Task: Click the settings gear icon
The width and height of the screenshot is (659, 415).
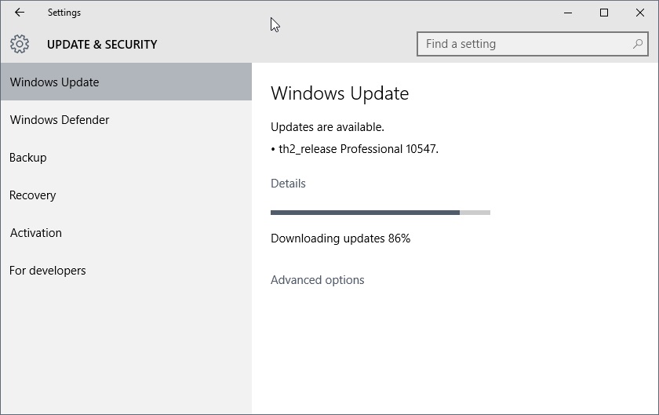Action: [20, 44]
